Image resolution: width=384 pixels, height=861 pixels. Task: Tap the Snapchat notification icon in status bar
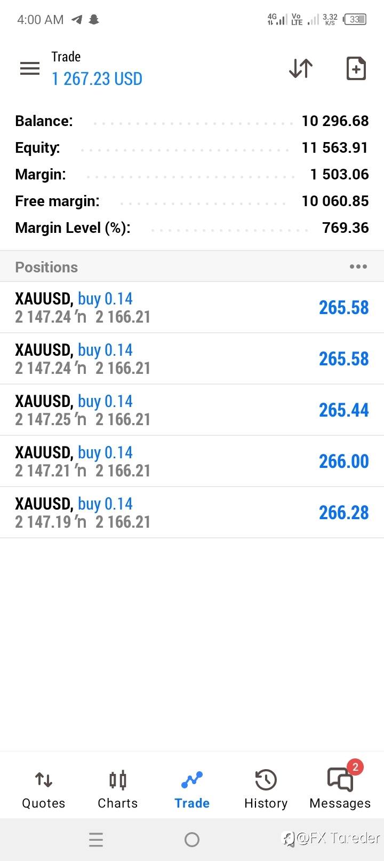point(94,20)
